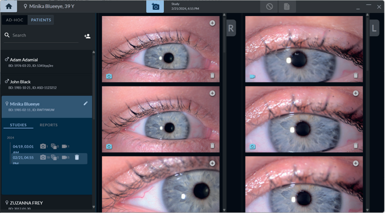Click the prohibited circle icon in header
Image resolution: width=385 pixels, height=213 pixels.
[x=269, y=6]
